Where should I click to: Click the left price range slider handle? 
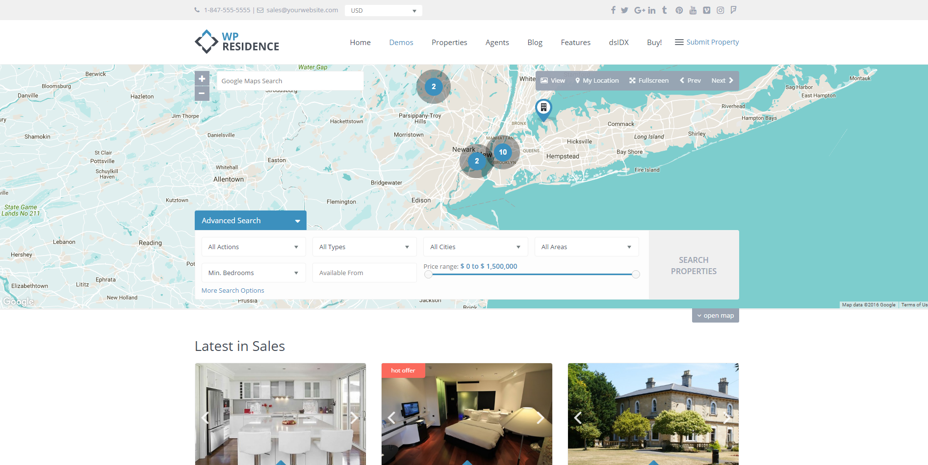click(429, 275)
